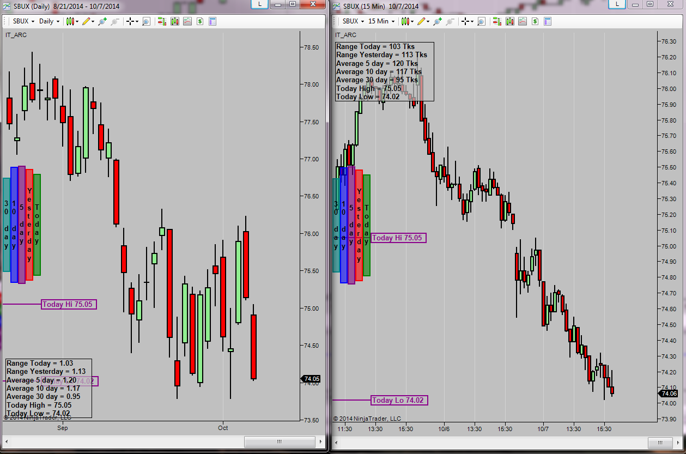This screenshot has height=454, width=686.
Task: Expand cursor type arrow in Daily chart toolbar
Action: click(x=137, y=22)
